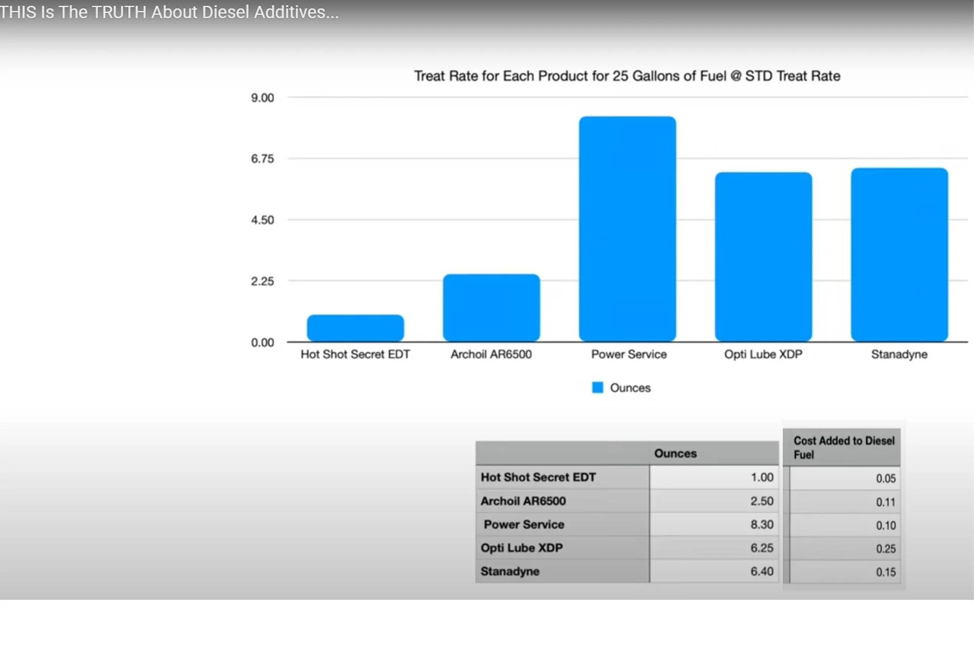Click the 0.15 cost cell

845,572
